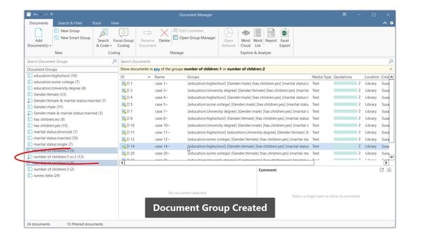The height and width of the screenshot is (244, 434).
Task: Click the help icon in the title area
Action: (x=392, y=23)
